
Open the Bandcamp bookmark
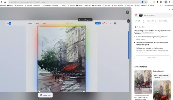(x=87, y=5)
